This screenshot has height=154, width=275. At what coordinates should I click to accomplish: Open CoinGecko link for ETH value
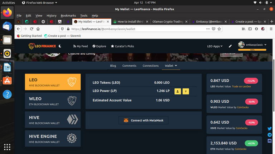tap(241, 149)
